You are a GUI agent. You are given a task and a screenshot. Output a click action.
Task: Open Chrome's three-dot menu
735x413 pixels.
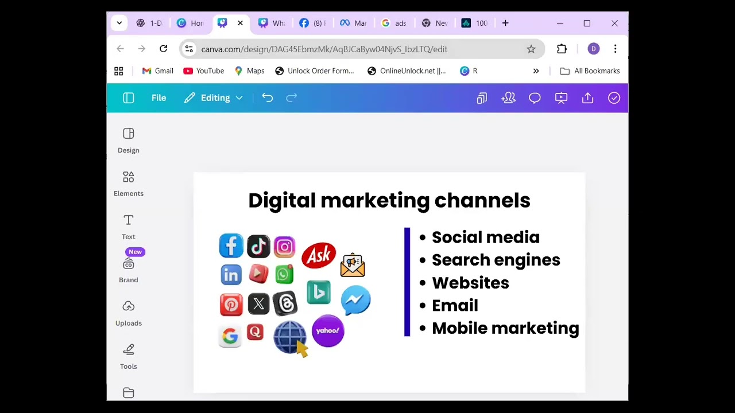[615, 49]
